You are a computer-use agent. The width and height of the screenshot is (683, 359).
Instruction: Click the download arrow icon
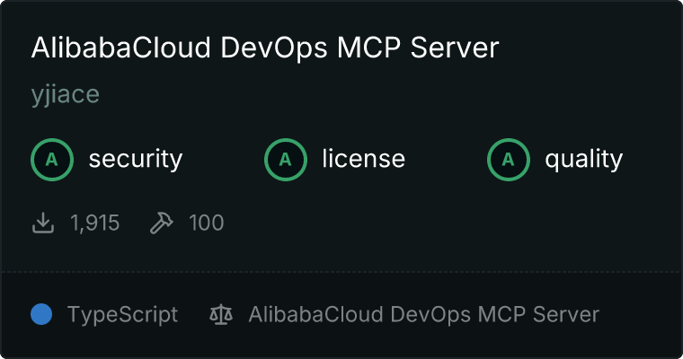click(x=43, y=223)
